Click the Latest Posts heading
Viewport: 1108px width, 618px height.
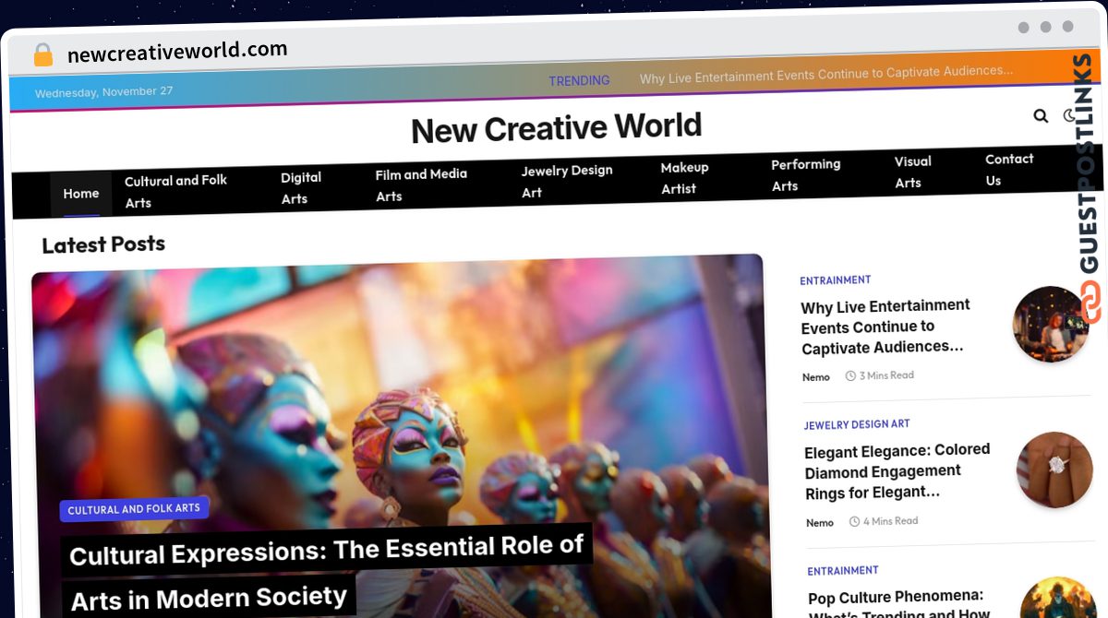[103, 244]
